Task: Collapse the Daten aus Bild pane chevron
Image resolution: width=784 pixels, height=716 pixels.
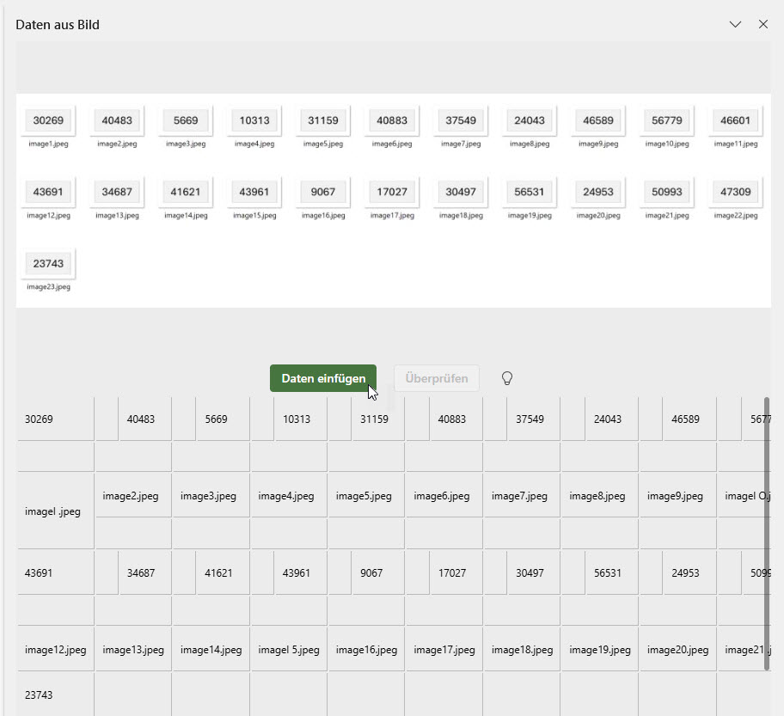Action: click(x=735, y=24)
